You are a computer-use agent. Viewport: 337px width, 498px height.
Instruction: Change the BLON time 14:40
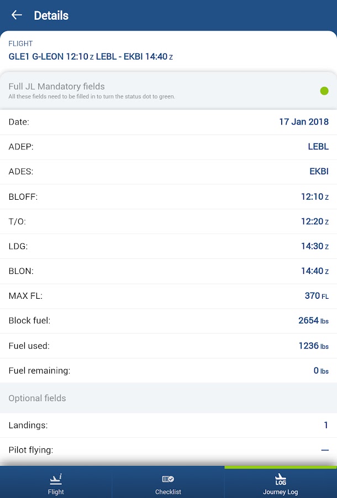(314, 271)
